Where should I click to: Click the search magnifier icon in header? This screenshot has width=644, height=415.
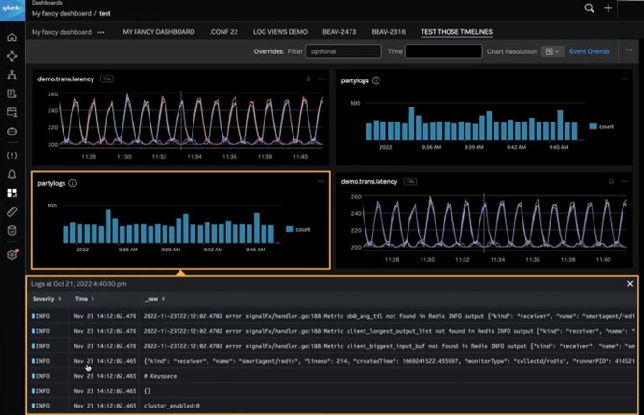click(589, 8)
